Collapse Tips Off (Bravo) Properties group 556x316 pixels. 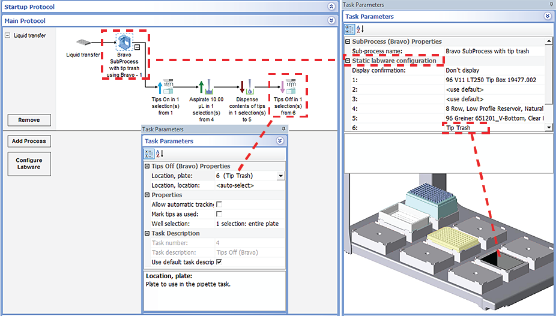coord(147,166)
